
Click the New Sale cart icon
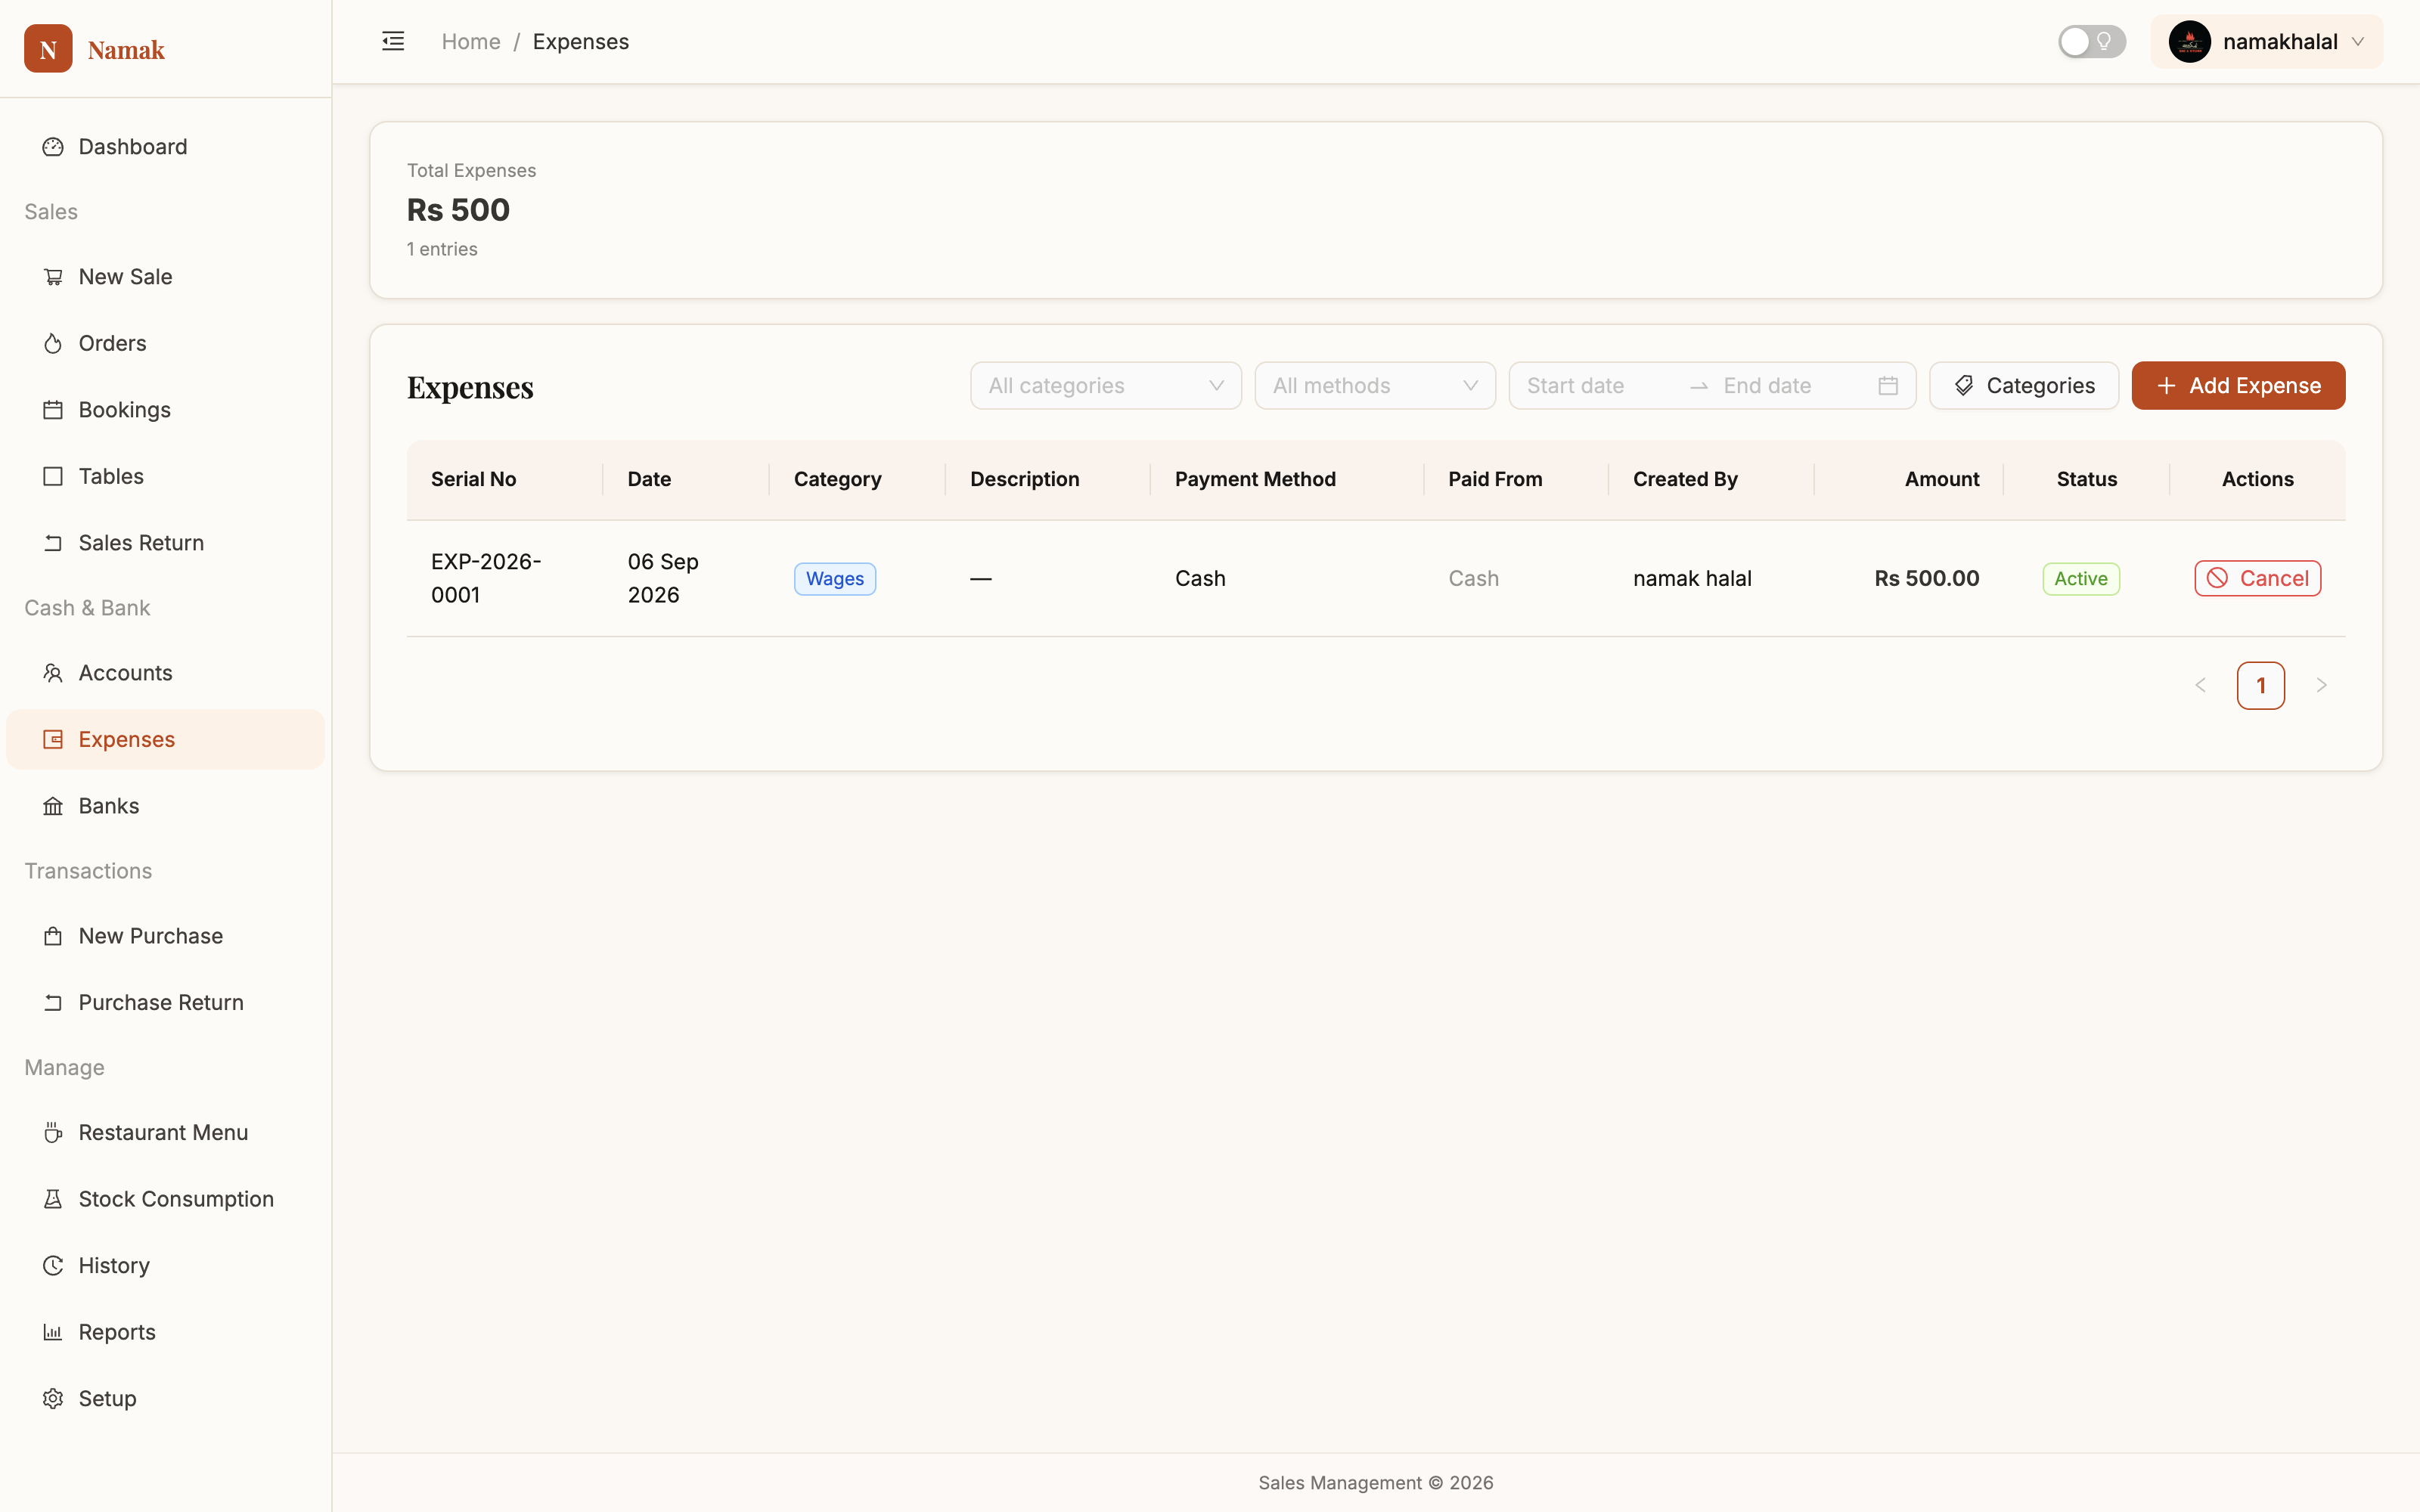point(53,277)
